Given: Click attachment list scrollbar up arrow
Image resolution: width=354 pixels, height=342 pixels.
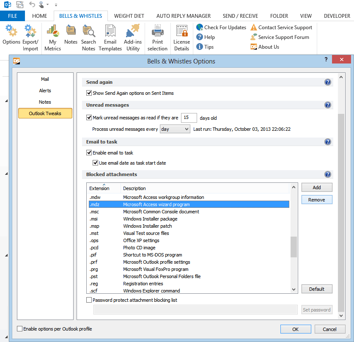Looking at the screenshot, I should tap(294, 187).
